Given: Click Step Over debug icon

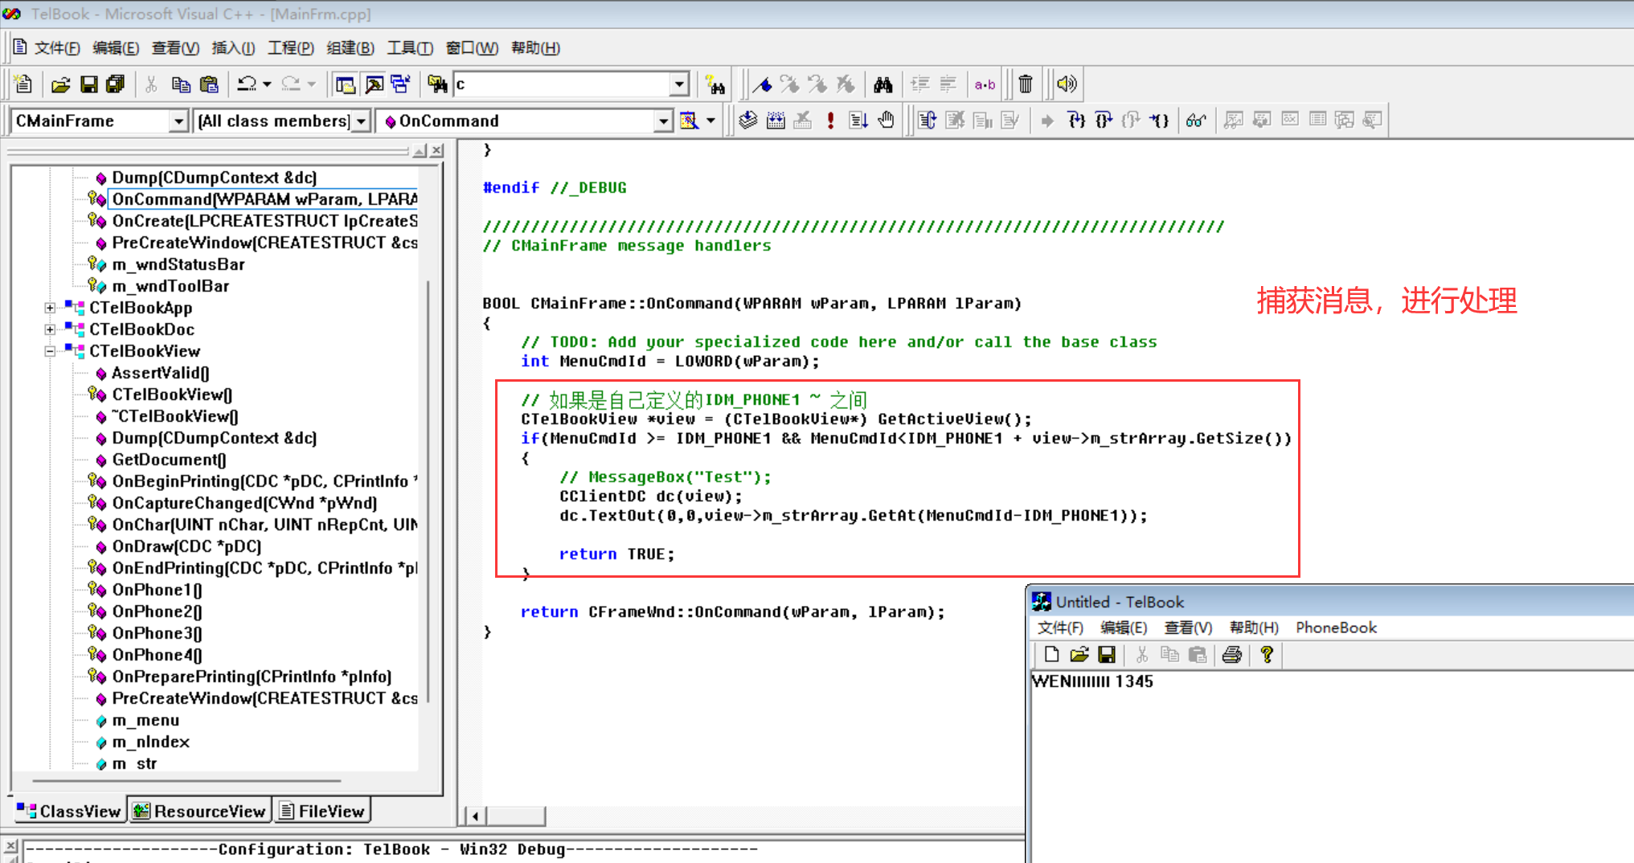Looking at the screenshot, I should click(x=1104, y=121).
